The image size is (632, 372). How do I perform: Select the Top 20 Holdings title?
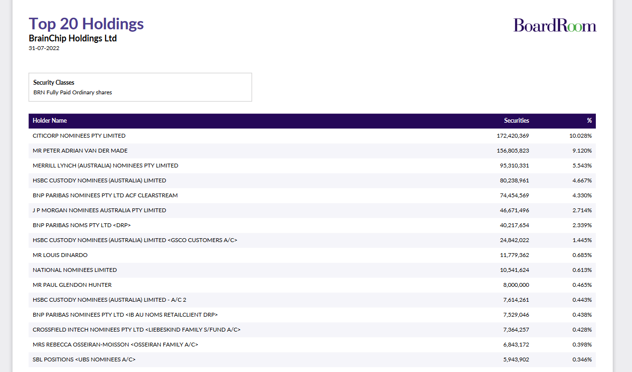[x=86, y=24]
